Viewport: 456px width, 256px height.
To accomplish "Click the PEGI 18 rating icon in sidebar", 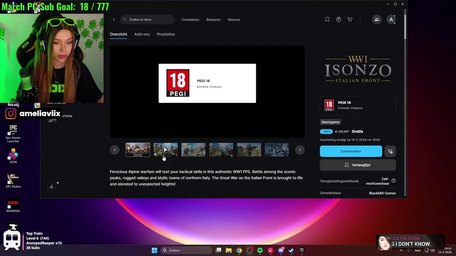I will pyautogui.click(x=329, y=106).
